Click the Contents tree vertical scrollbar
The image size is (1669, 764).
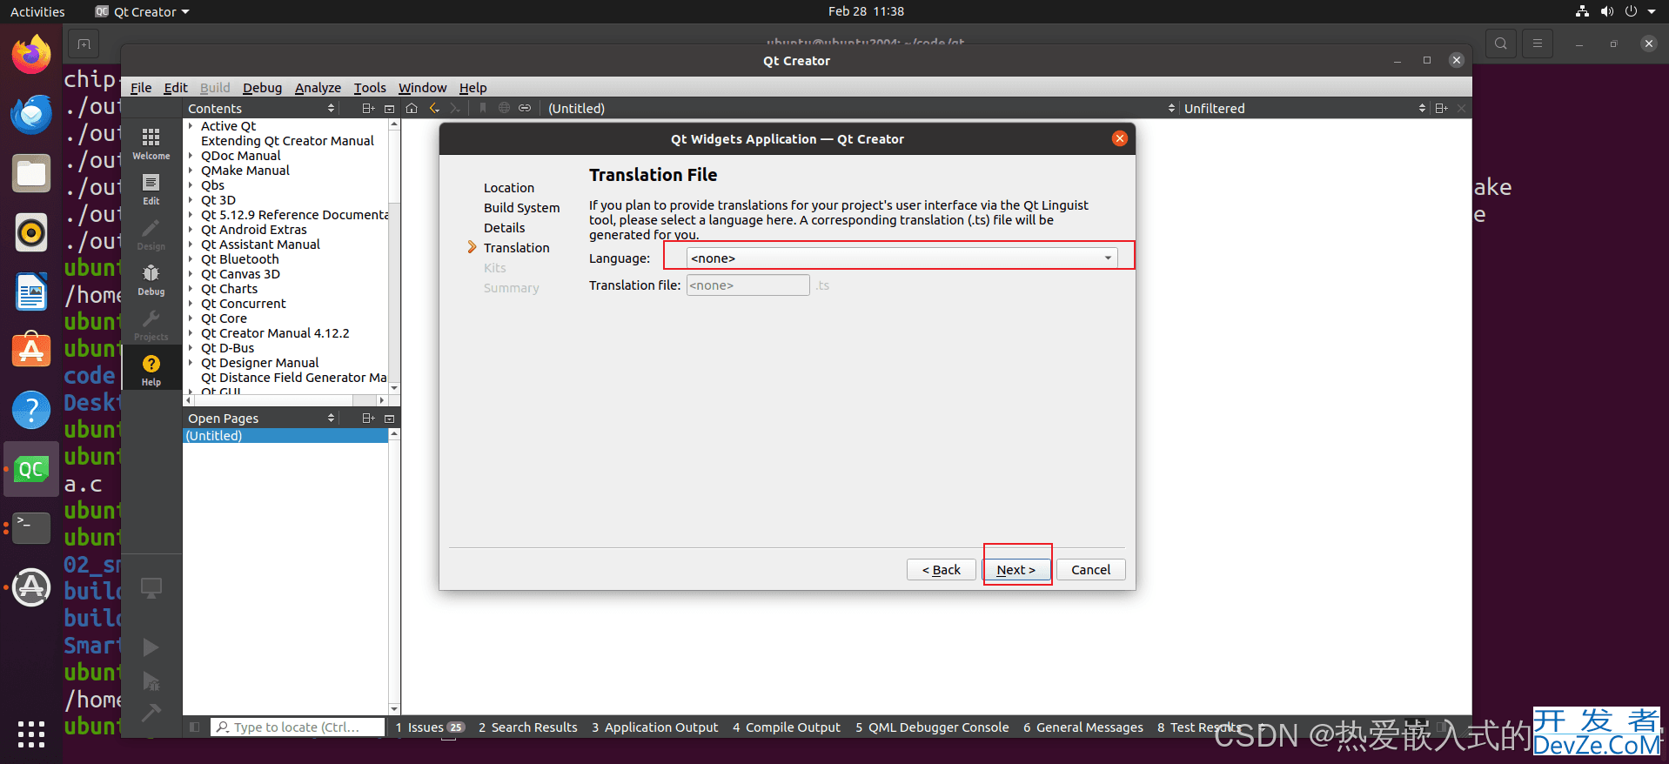tap(394, 256)
